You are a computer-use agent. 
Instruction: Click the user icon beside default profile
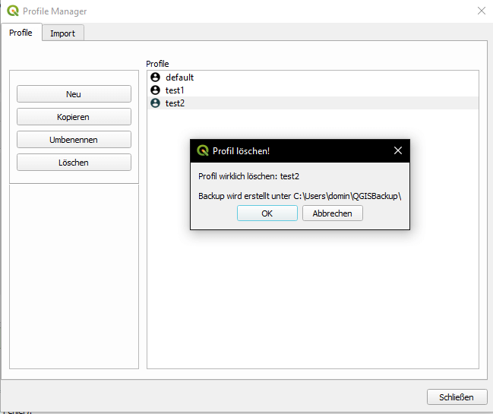[x=156, y=77]
